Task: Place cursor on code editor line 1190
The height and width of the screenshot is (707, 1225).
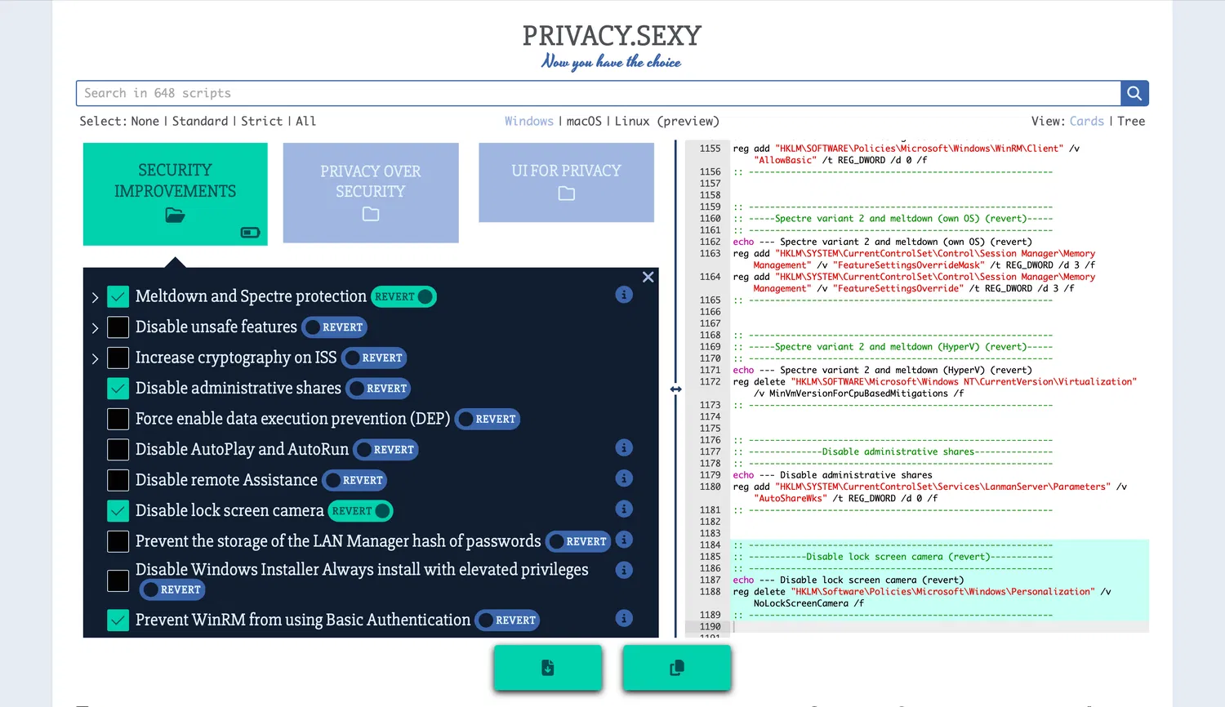Action: pos(940,627)
